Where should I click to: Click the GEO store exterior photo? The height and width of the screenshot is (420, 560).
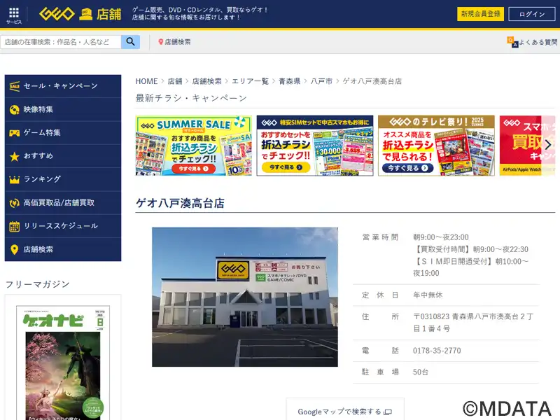click(245, 297)
